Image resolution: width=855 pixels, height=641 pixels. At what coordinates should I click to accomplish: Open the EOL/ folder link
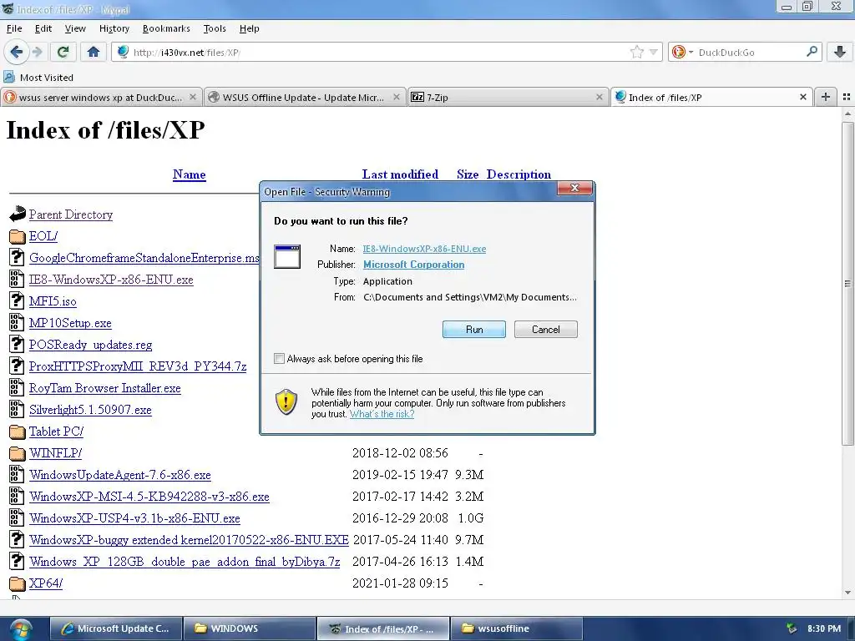[43, 236]
